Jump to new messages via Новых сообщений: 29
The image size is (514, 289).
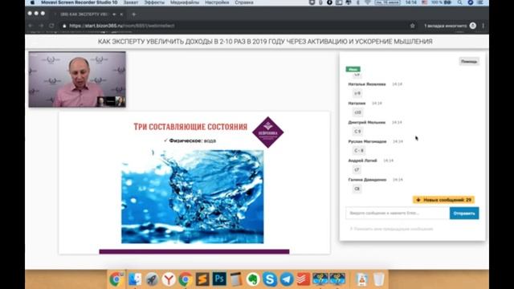point(443,200)
